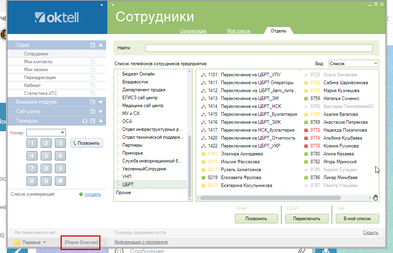Click dialpad key 5

46,156
